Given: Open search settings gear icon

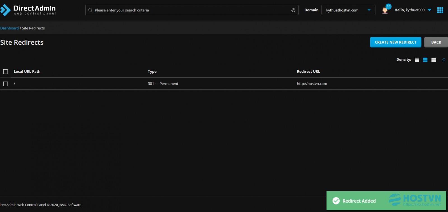Looking at the screenshot, I should coord(293,10).
